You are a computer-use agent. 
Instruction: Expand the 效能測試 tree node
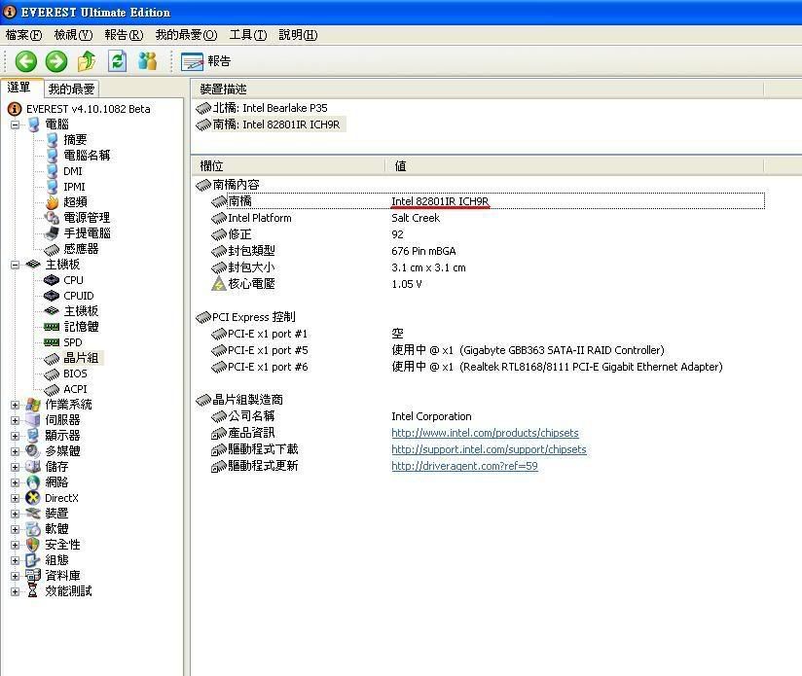pyautogui.click(x=15, y=591)
